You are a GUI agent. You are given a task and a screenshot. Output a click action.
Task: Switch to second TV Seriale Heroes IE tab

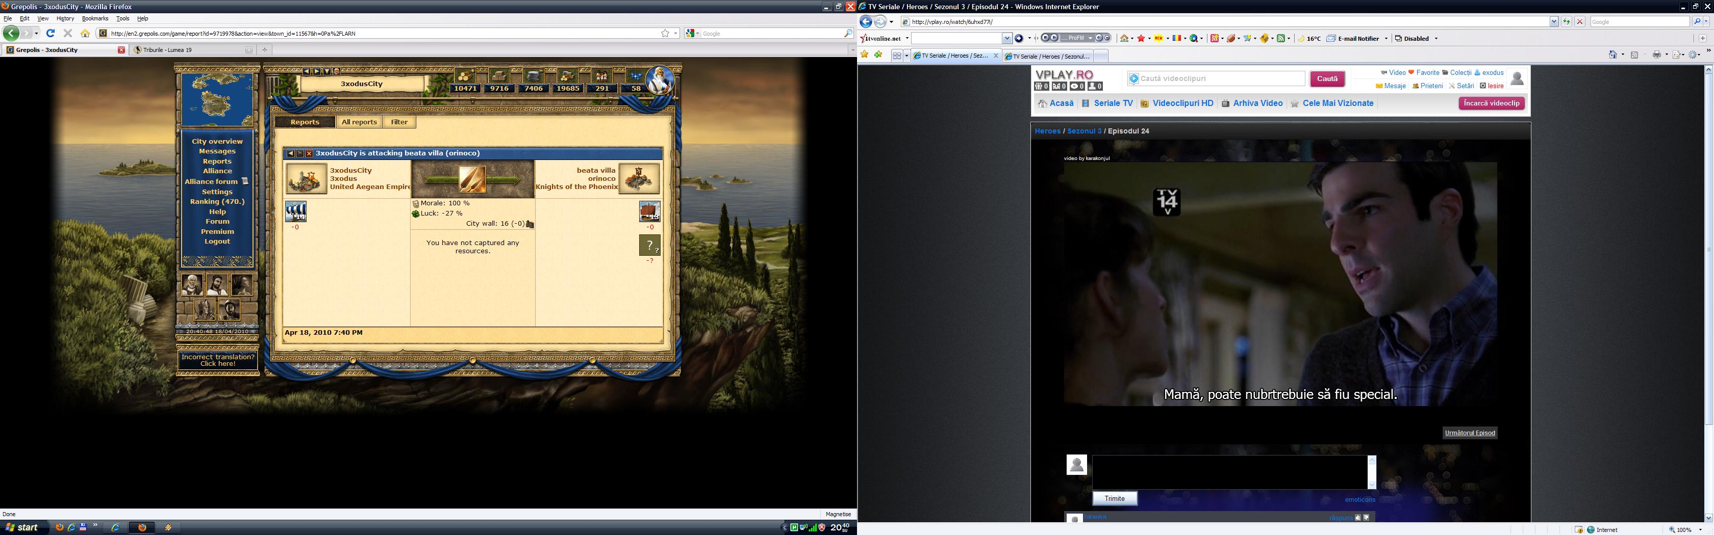[1048, 57]
